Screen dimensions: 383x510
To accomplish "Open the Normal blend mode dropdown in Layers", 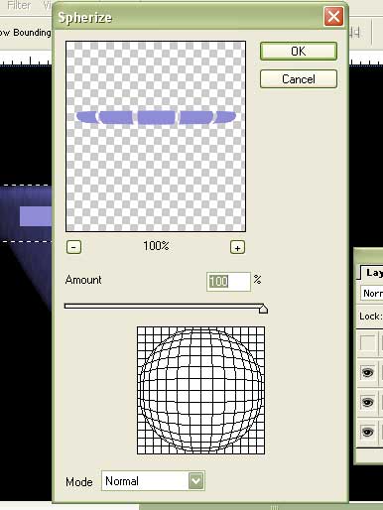I will click(x=371, y=294).
